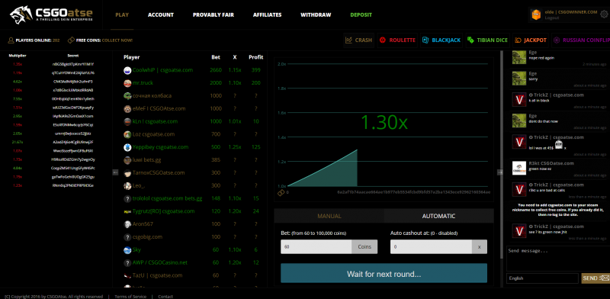Image resolution: width=610 pixels, height=299 pixels.
Task: Click TarnoxCSGOatse.com player name
Action: click(x=159, y=173)
